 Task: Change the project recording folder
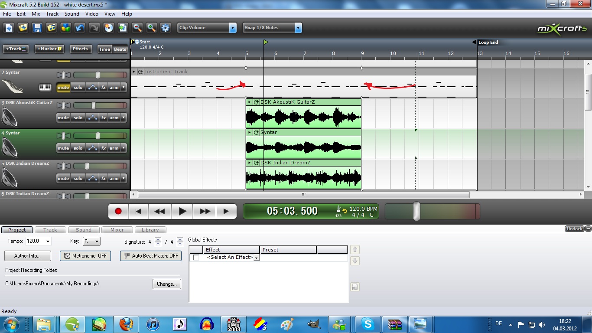coord(167,284)
